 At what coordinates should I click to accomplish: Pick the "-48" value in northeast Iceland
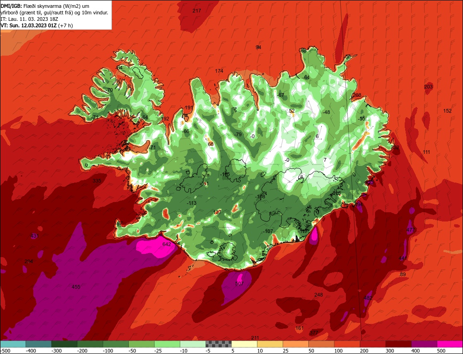326,112
